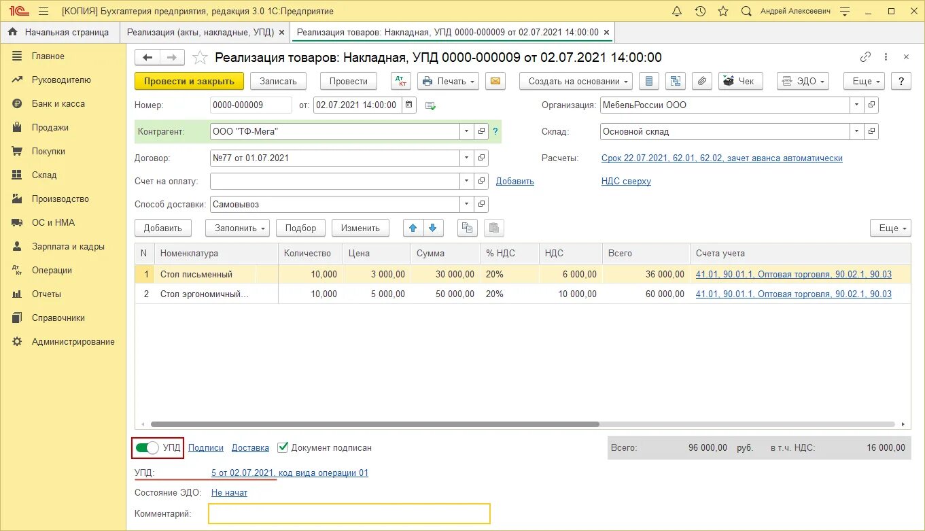Screen dimensions: 925x531
Task: Click Провести button
Action: (348, 81)
